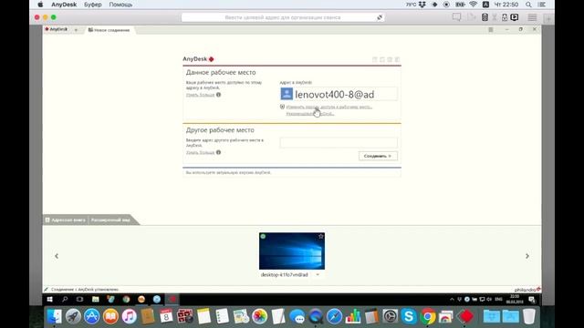Open the Помощь menu
584x328 pixels.
[x=120, y=5]
